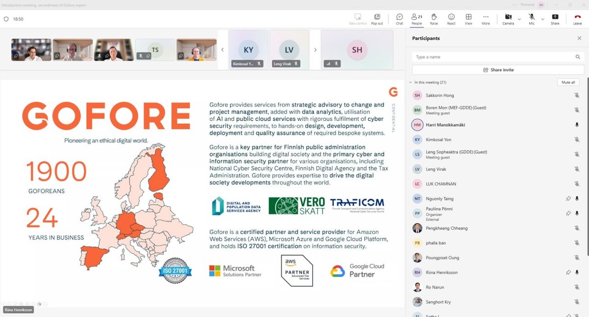Select participant Harri Mansikkamäki
This screenshot has width=589, height=317.
[x=496, y=125]
